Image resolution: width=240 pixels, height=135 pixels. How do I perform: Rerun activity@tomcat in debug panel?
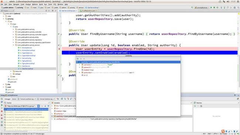click(x=2, y=99)
